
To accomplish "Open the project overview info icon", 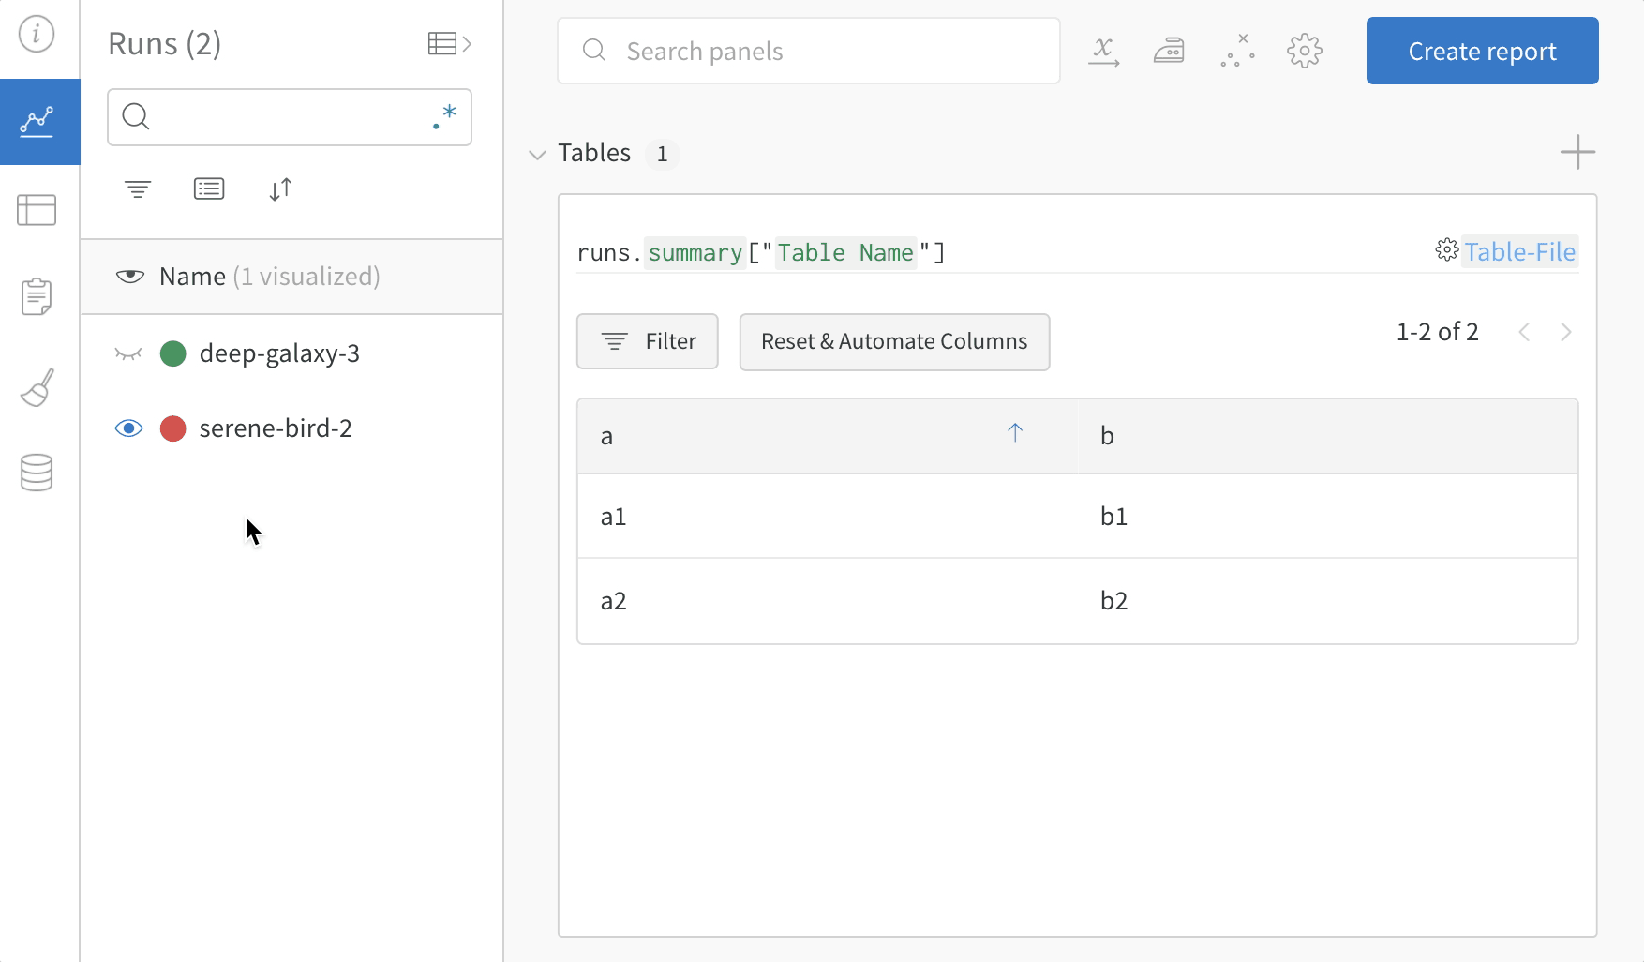I will point(37,35).
